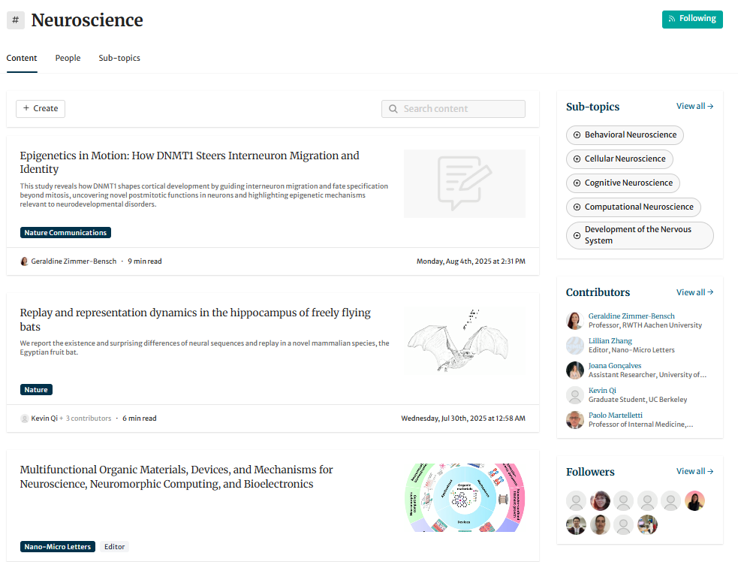Click plus icon on Development of Nervous System
Viewport: 738px width, 562px height.
click(x=577, y=235)
